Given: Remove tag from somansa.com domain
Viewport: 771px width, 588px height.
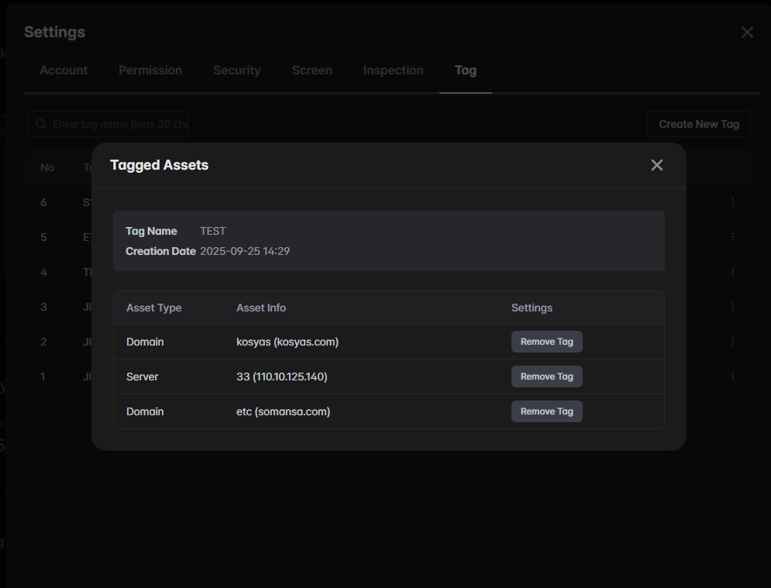Looking at the screenshot, I should click(x=546, y=411).
